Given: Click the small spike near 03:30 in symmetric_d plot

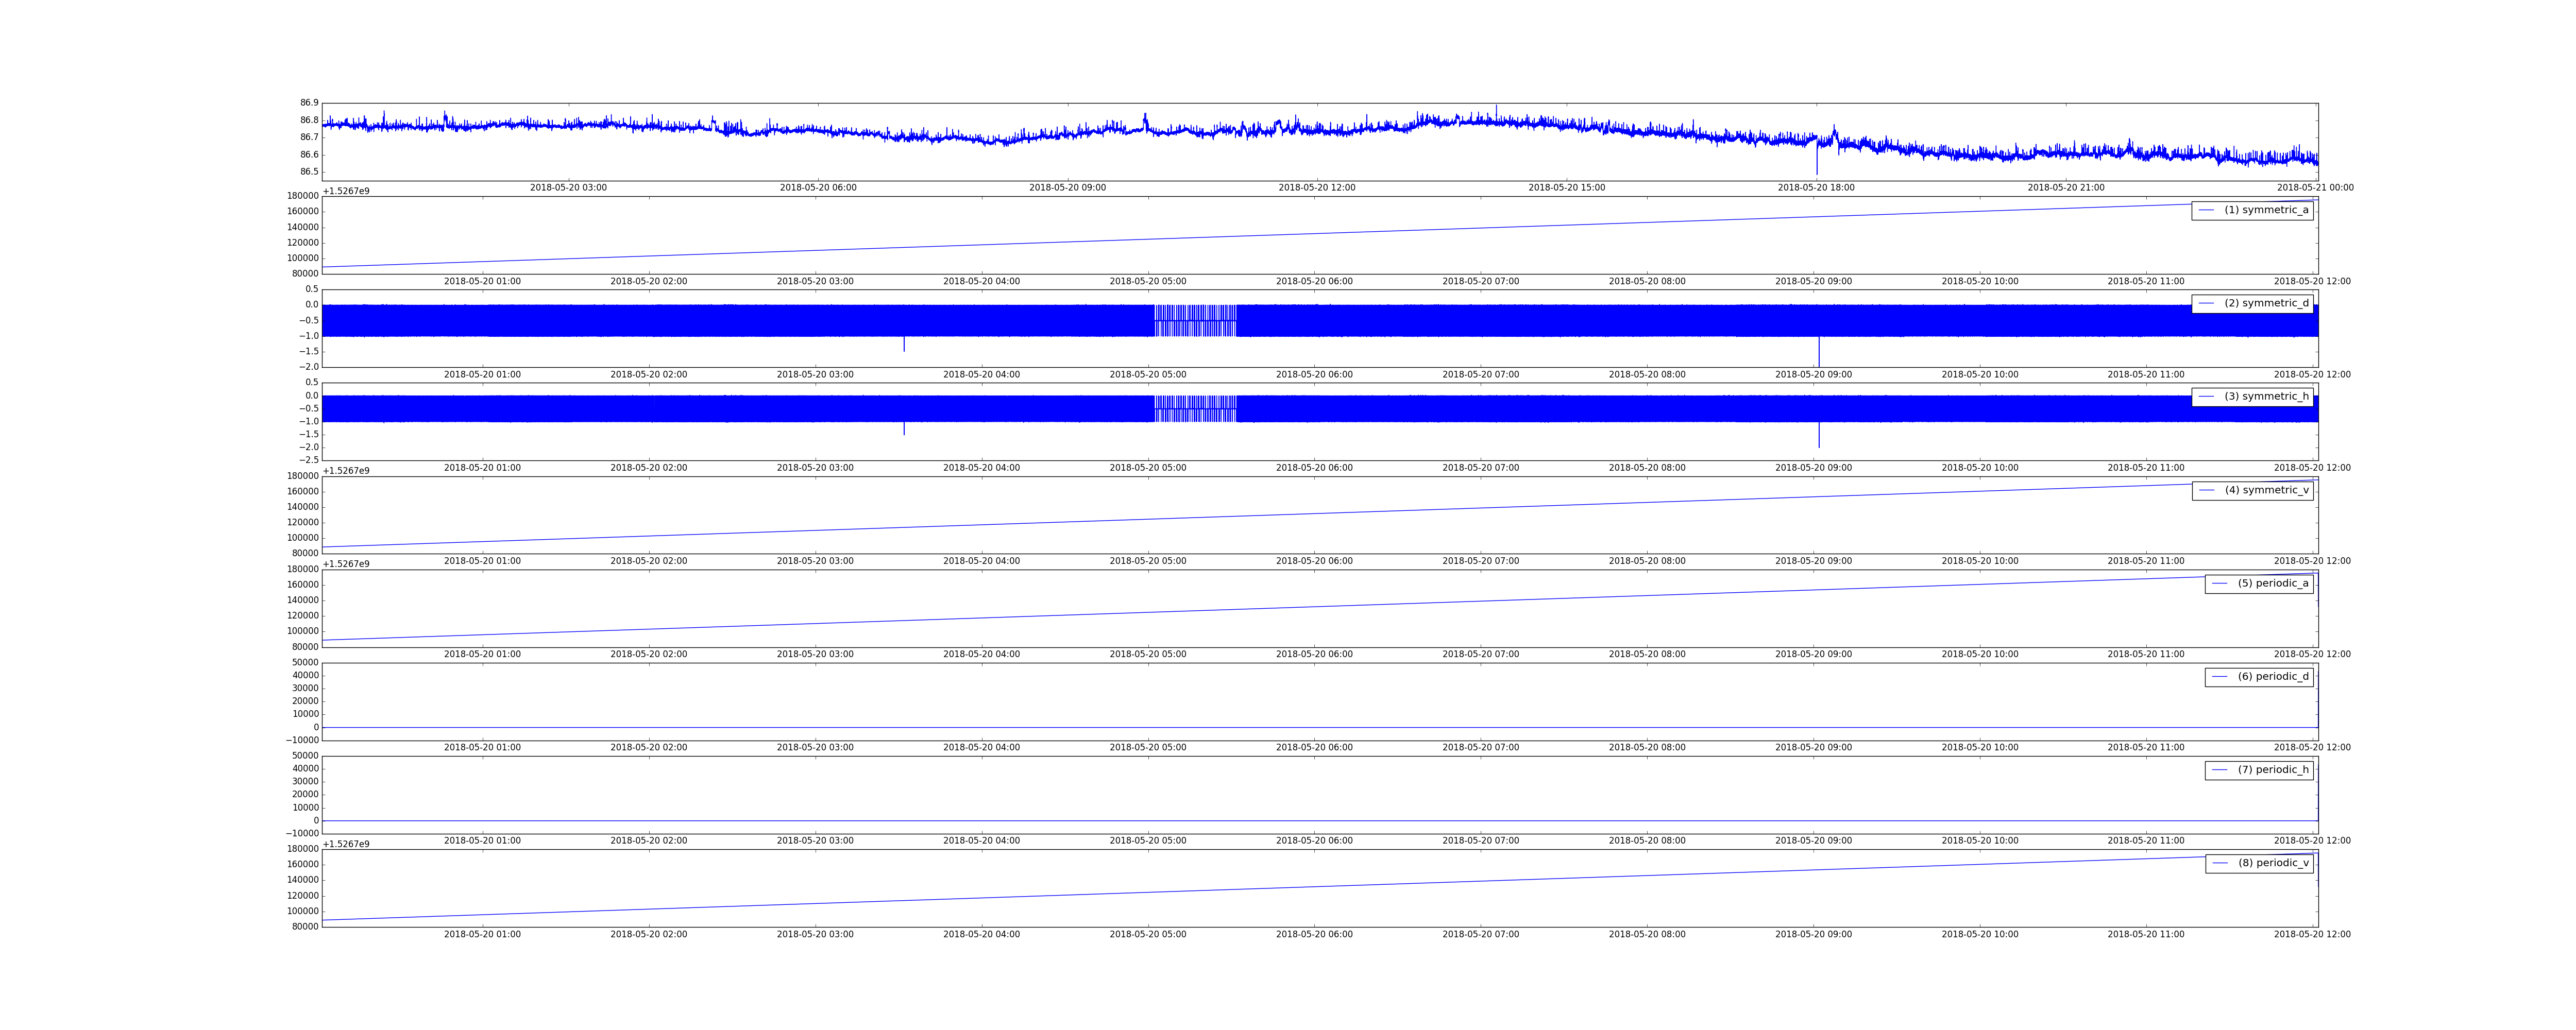Looking at the screenshot, I should click(904, 344).
